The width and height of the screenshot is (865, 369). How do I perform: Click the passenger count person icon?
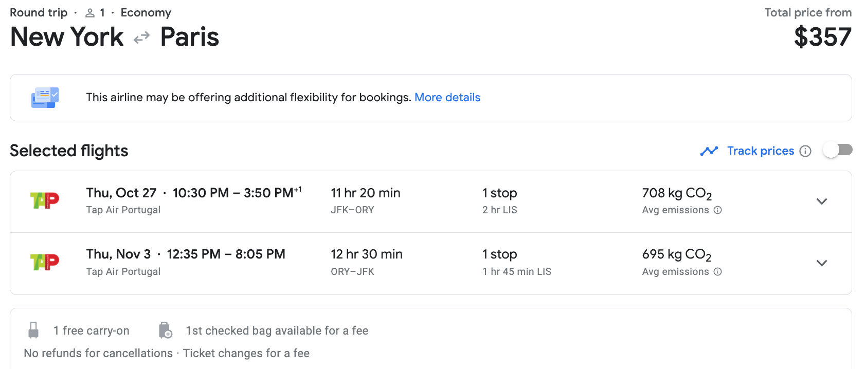click(90, 13)
